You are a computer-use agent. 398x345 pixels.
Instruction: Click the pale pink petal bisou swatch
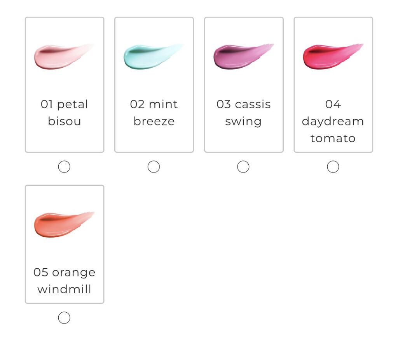(62, 56)
